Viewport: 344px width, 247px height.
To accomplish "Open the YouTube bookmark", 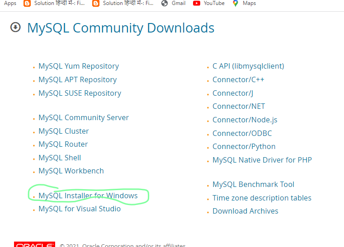I will (214, 3).
